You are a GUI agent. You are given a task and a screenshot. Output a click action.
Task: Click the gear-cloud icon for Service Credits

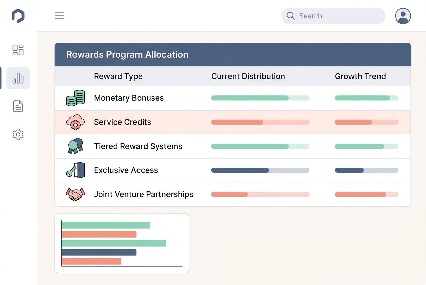[x=75, y=122]
